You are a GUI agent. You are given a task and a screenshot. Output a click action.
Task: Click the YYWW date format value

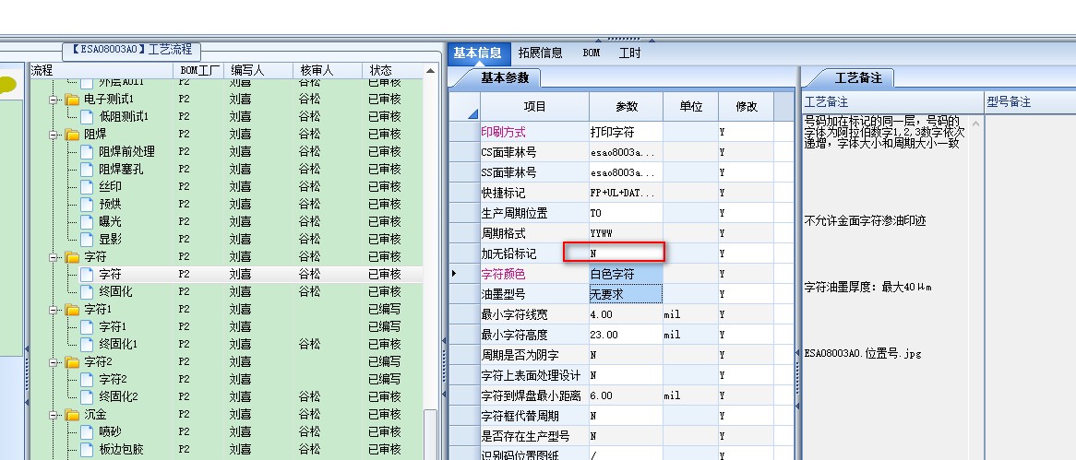[626, 234]
